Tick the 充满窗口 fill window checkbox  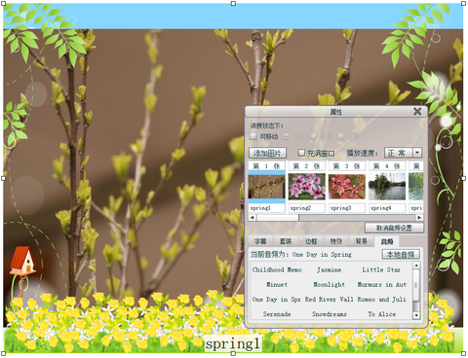pos(301,153)
